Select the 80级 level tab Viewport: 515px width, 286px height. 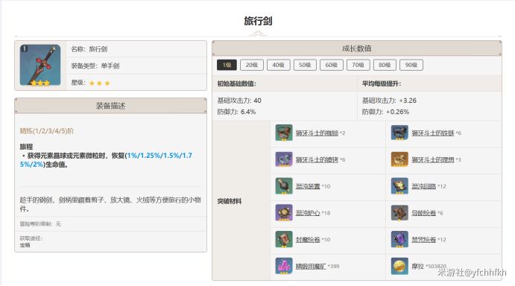385,65
